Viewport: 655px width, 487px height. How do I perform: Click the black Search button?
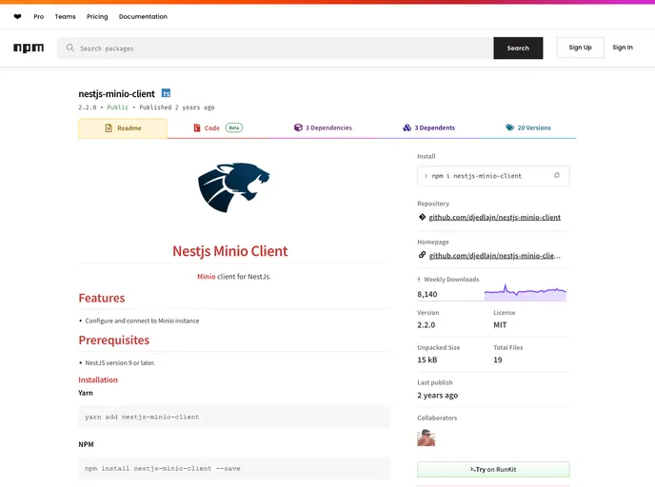coord(518,48)
